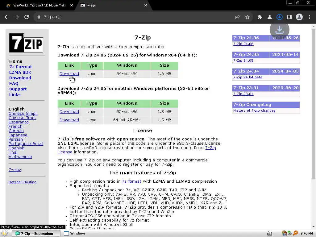The width and height of the screenshot is (316, 237).
Task: Click the browser forward arrow
Action: point(17,17)
